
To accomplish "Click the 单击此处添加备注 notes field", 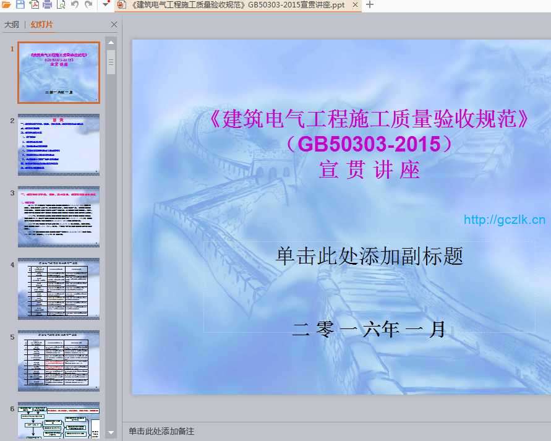I will [161, 431].
